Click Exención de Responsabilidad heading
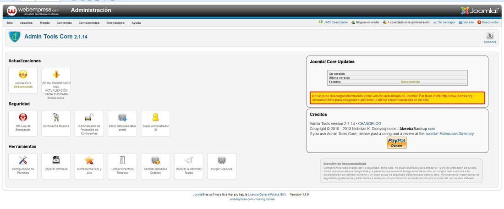Viewport: 504px width, 209px height. pyautogui.click(x=345, y=164)
